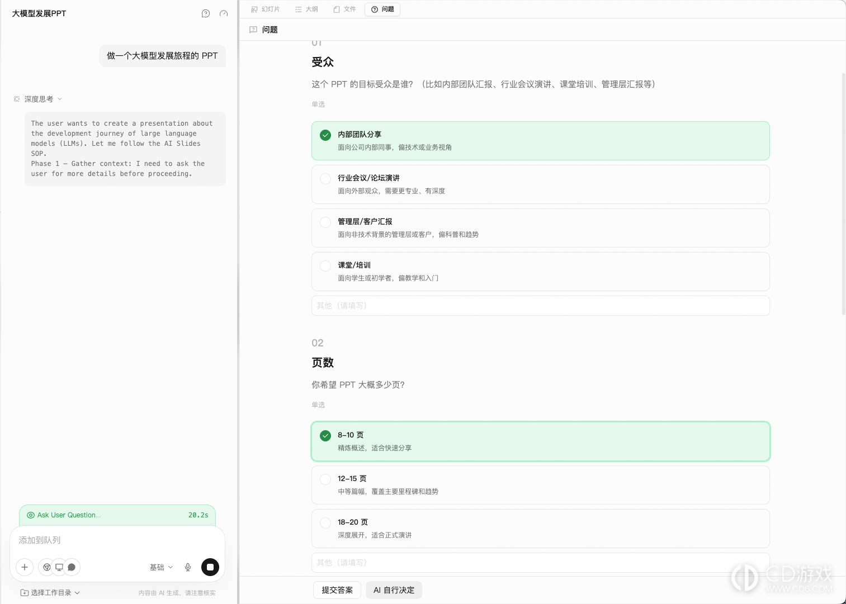Click the chat bubble icon in input bar

click(x=72, y=567)
